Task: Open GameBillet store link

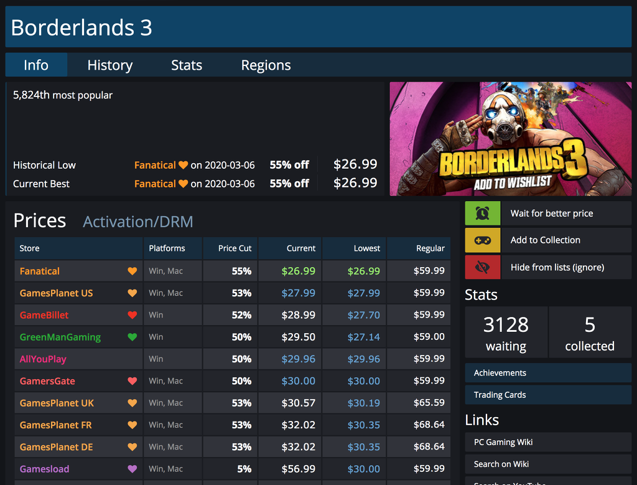Action: [x=44, y=315]
